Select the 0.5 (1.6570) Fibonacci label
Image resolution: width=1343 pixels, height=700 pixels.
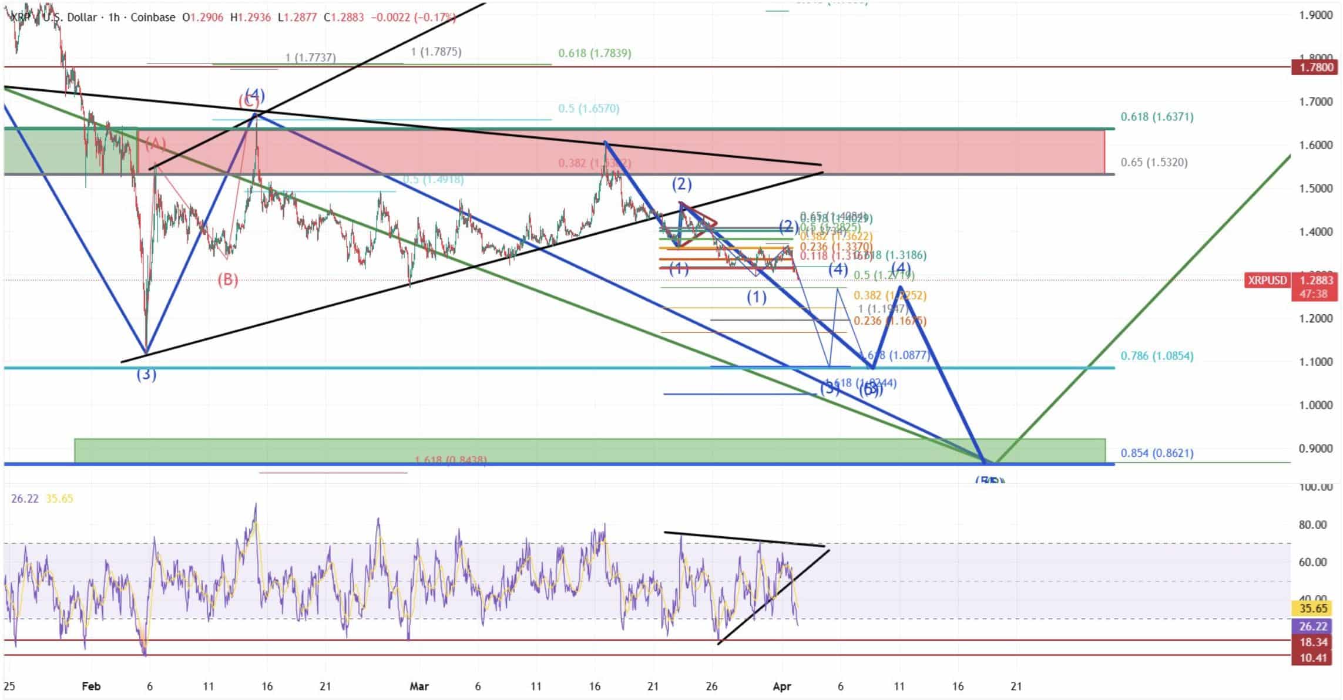click(589, 109)
